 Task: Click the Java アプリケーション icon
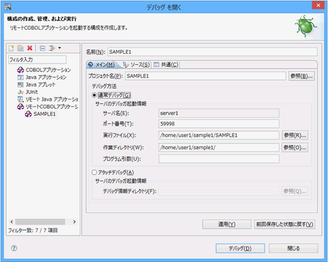coord(20,77)
